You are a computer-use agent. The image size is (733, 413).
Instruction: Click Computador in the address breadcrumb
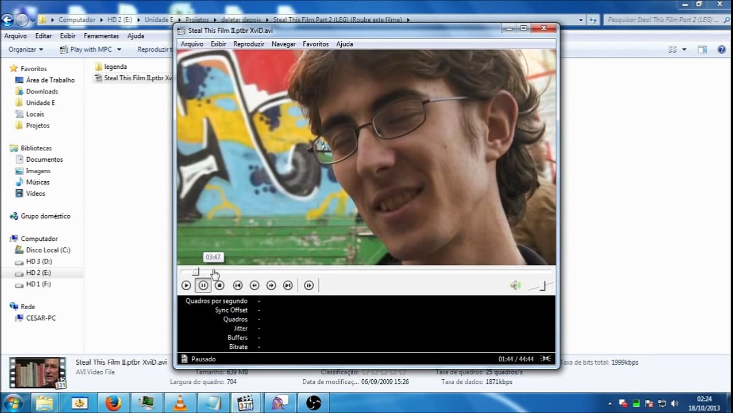coord(77,20)
